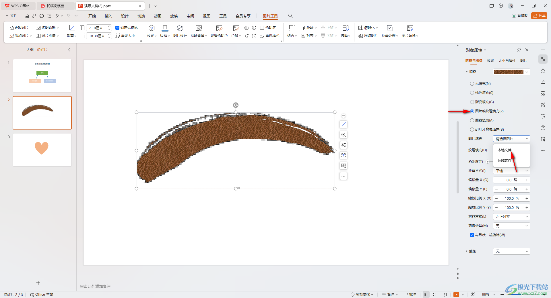Image resolution: width=551 pixels, height=298 pixels.
Task: Click the remove background (抠除背景) icon
Action: [199, 28]
